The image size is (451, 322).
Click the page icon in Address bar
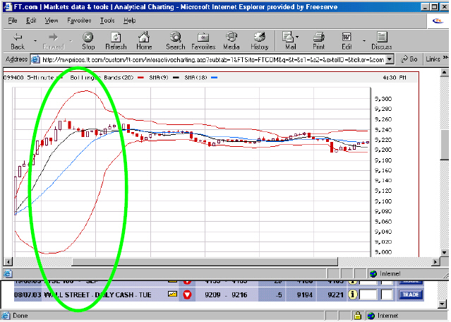35,59
